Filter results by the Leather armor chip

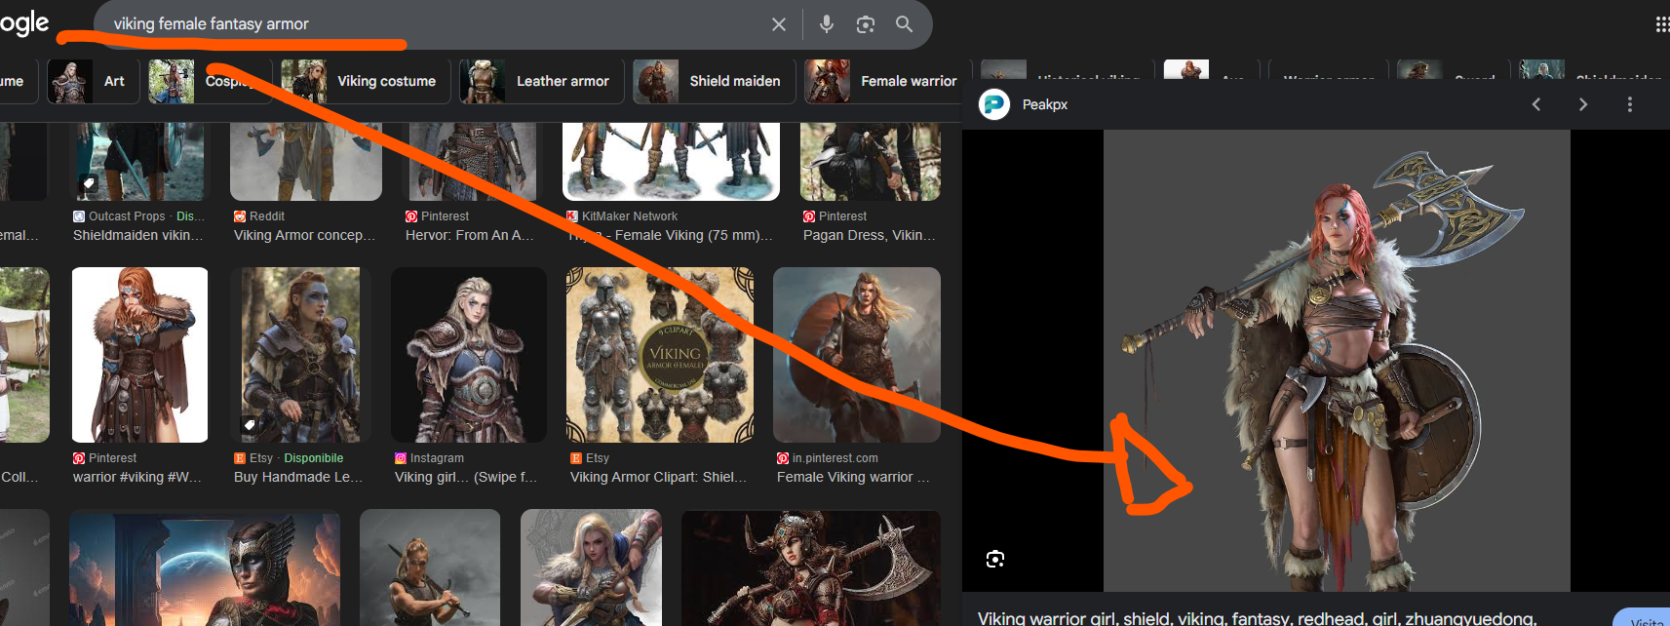542,81
